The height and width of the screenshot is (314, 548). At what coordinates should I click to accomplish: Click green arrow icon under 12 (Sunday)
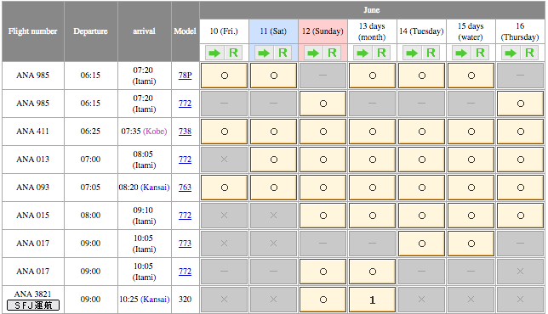(313, 53)
